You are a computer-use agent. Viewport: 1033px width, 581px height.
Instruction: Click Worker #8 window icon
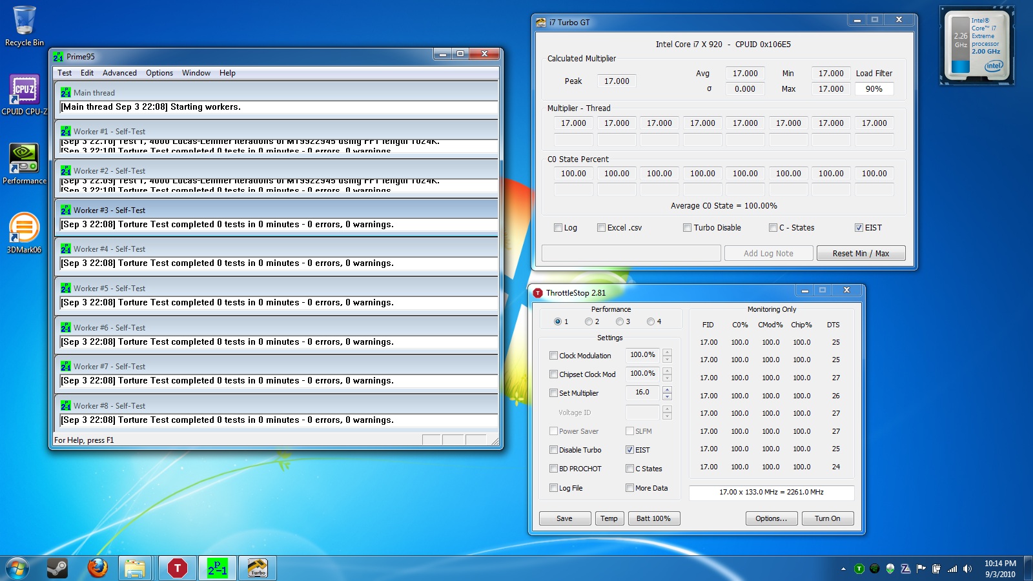(66, 405)
